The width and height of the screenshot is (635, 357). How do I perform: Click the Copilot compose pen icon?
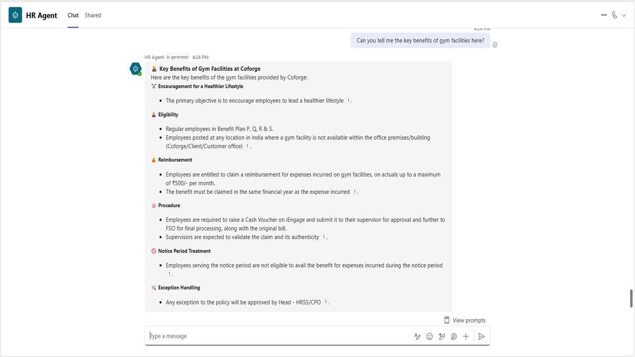point(442,336)
